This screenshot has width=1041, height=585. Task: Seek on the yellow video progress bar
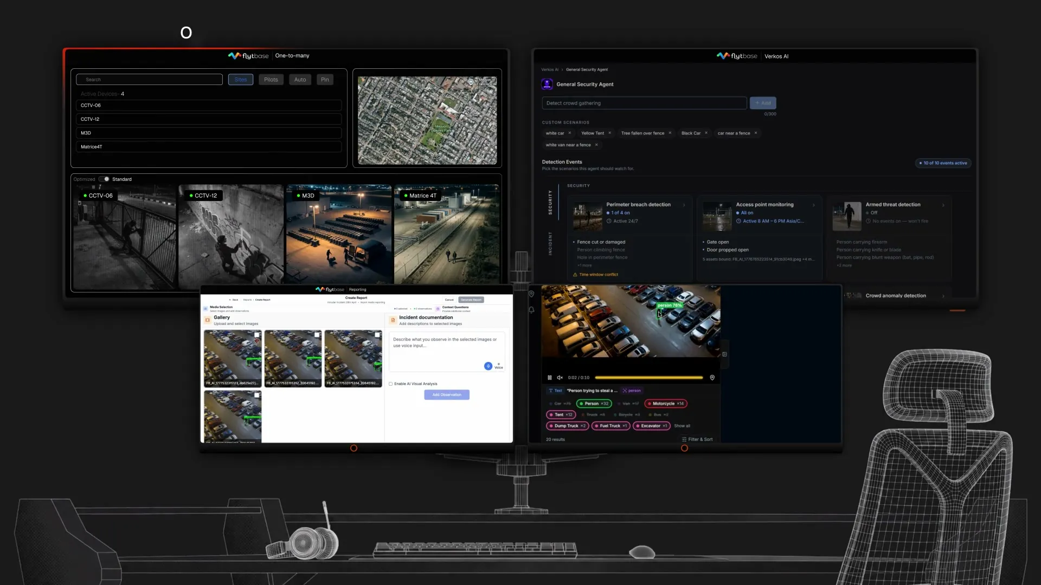(x=649, y=378)
